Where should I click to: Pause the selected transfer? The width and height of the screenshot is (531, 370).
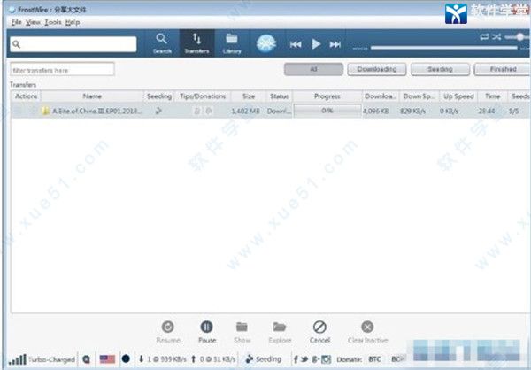(x=206, y=331)
